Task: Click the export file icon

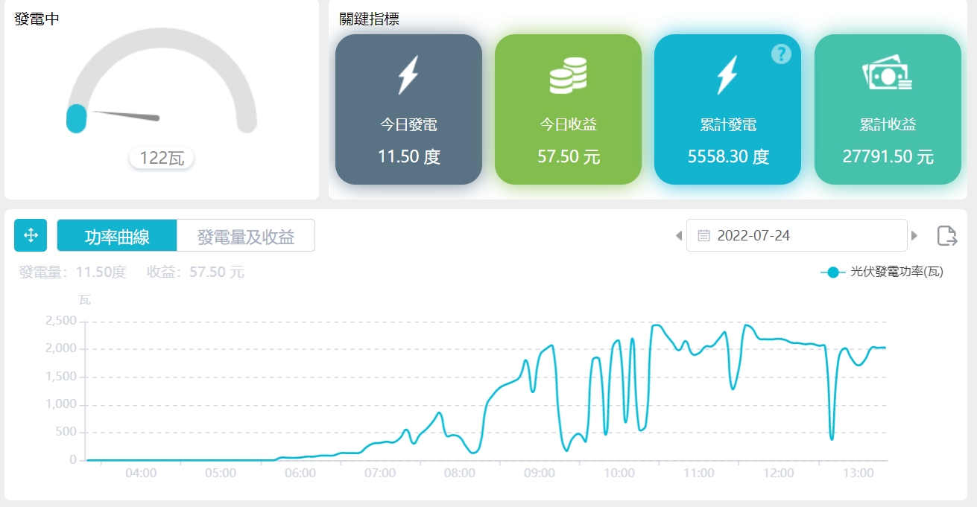Action: 946,236
